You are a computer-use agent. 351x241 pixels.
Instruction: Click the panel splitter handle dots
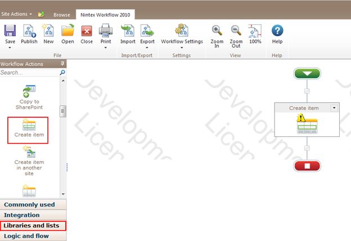67,167
